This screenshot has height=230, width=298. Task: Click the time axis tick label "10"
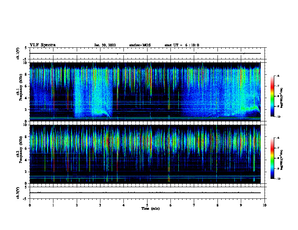pos(265,205)
